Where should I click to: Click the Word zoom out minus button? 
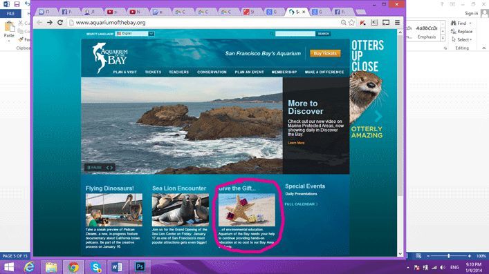click(x=428, y=255)
